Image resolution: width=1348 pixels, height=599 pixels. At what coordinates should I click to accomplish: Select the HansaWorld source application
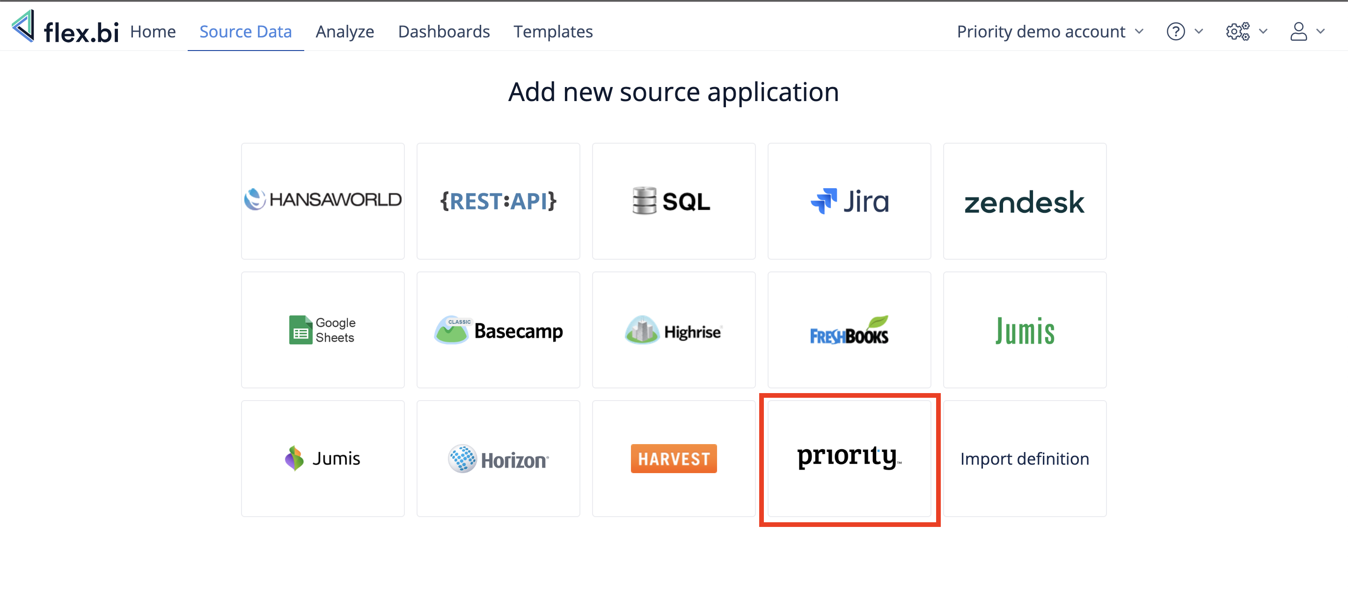pos(322,200)
